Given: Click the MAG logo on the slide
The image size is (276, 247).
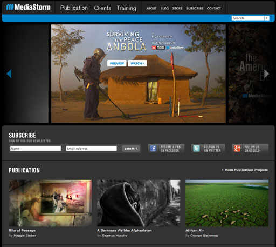Looking at the screenshot, I should 158,48.
